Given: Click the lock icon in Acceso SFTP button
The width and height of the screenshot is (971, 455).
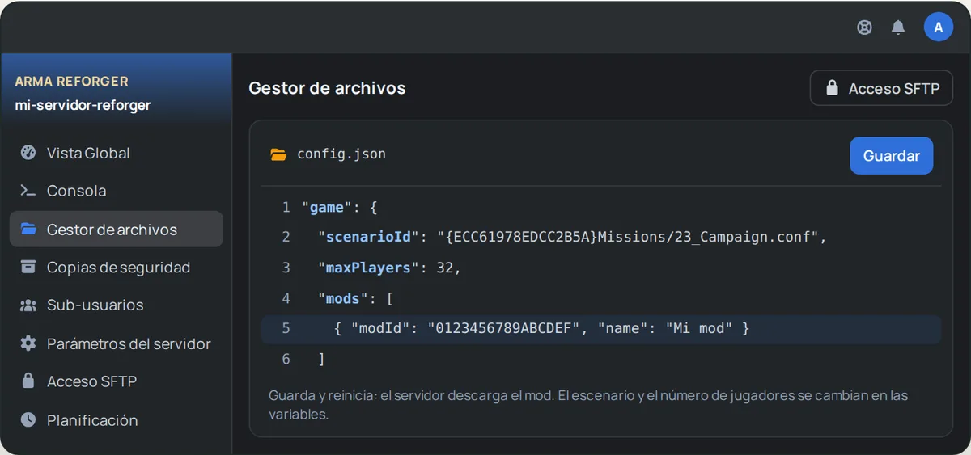Looking at the screenshot, I should pyautogui.click(x=832, y=88).
